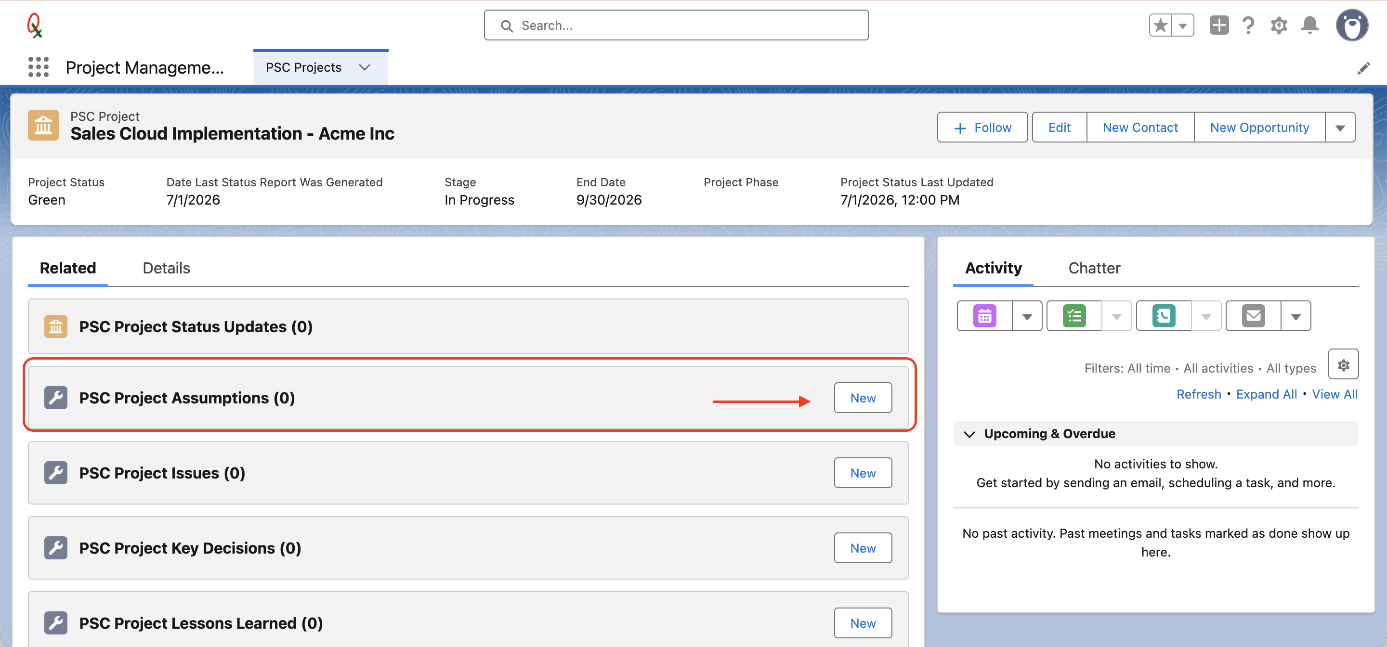Open the dropdown beside the Email button
Image resolution: width=1387 pixels, height=647 pixels.
point(1295,316)
